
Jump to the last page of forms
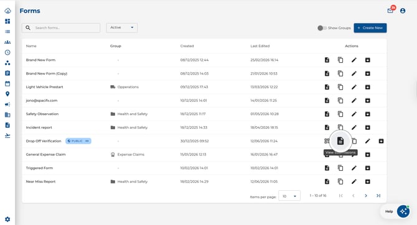[378, 196]
